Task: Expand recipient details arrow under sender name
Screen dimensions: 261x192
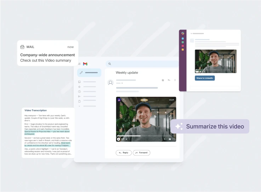Action: pyautogui.click(x=122, y=83)
